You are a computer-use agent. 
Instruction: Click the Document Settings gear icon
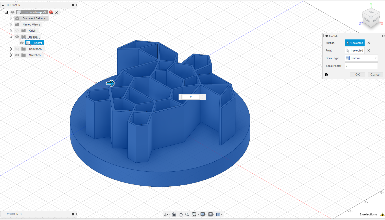17,18
